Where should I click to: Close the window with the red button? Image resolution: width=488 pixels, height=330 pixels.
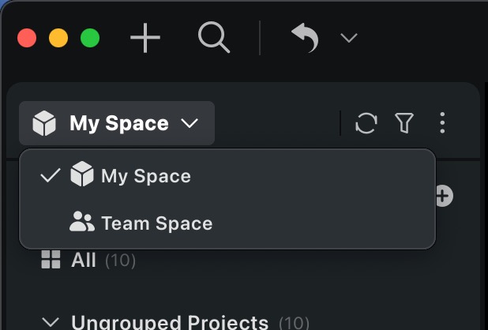tap(27, 38)
